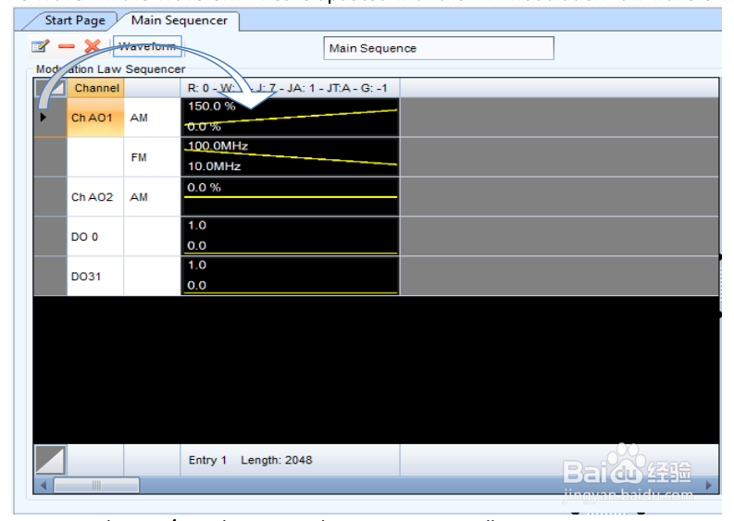Click the Main Sequence name field
Viewport: 734px width, 521px height.
tap(439, 48)
